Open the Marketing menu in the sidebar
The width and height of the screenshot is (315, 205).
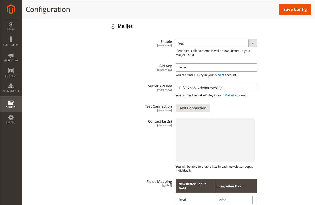coord(11,57)
